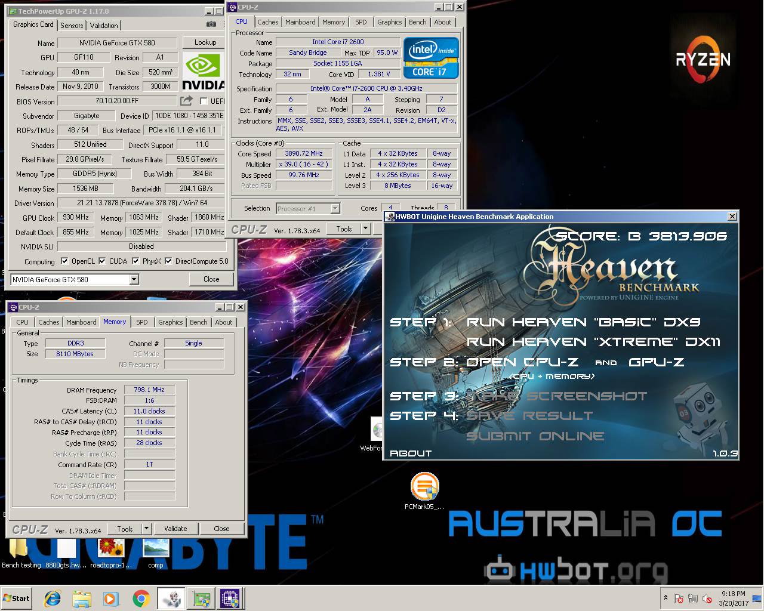Click the NVIDIA logo in GPU-Z
This screenshot has width=764, height=611.
203,72
